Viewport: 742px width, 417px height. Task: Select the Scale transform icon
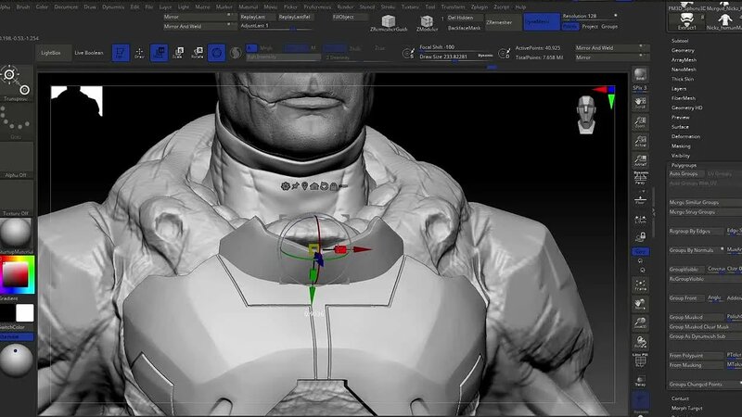point(178,53)
